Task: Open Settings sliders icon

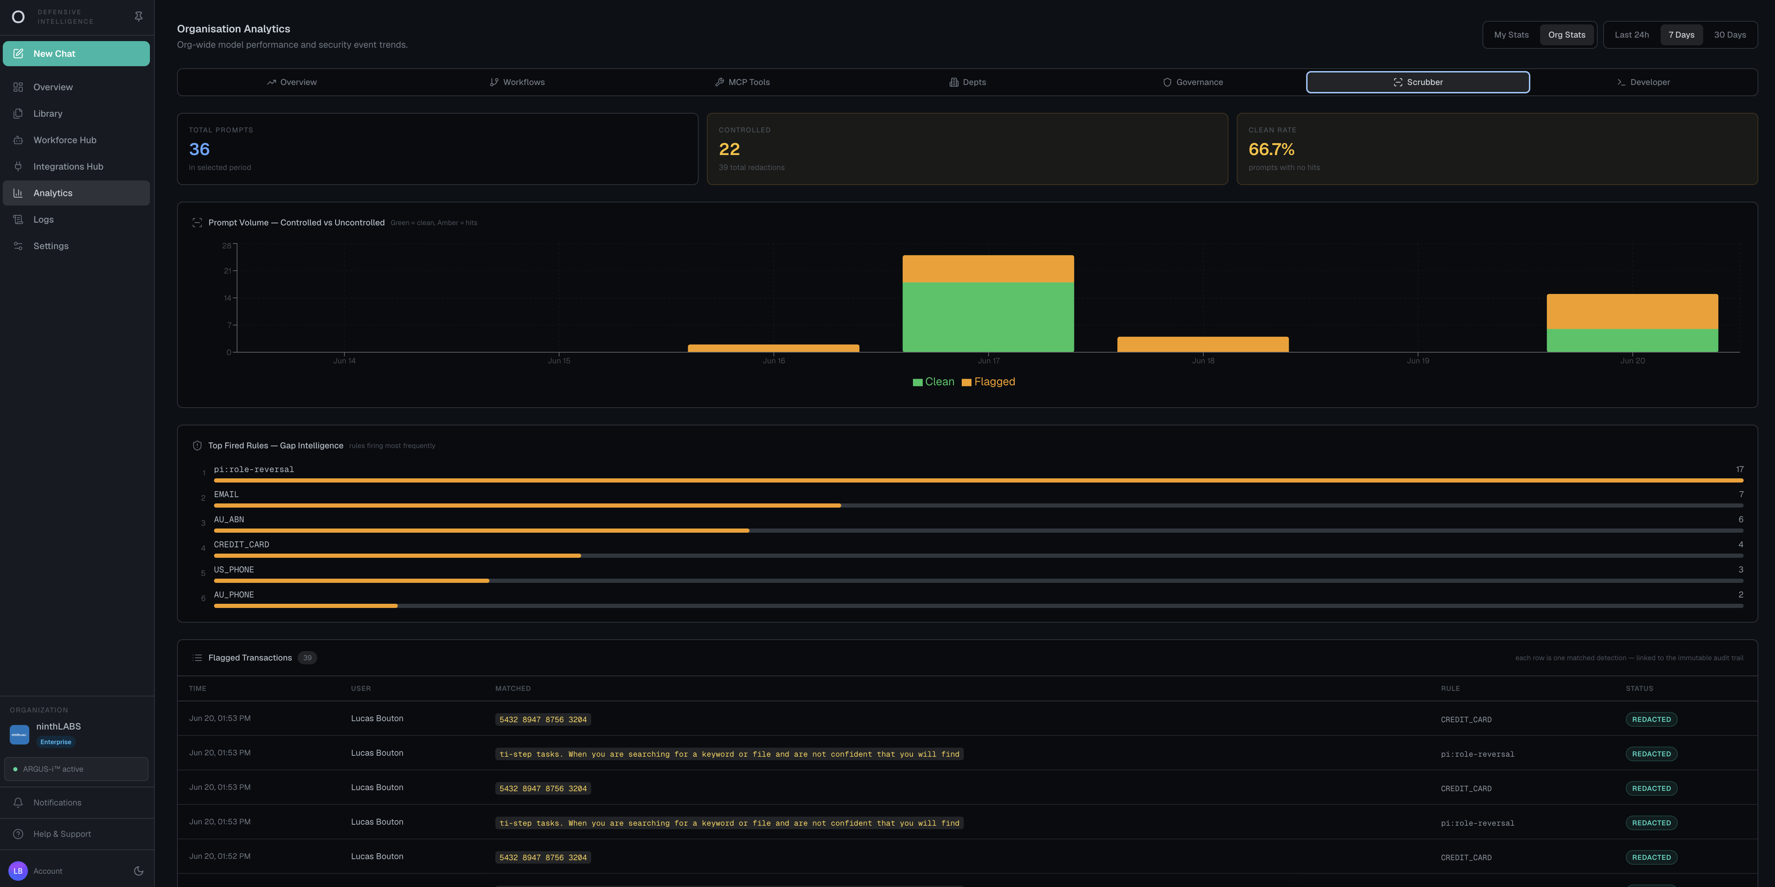Action: click(x=18, y=246)
